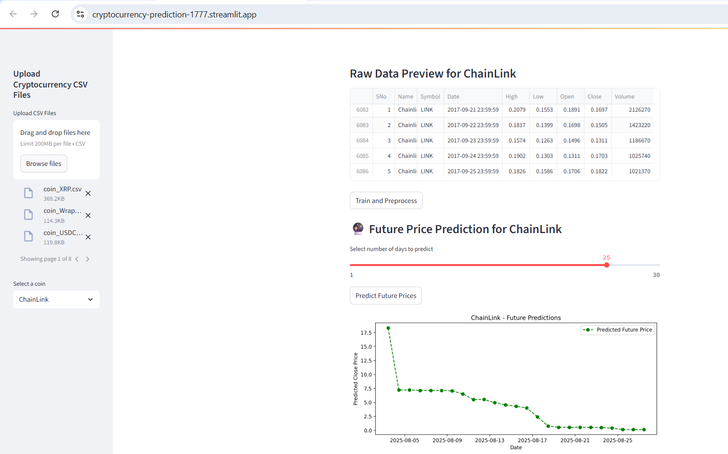Sort table by Name column header
The height and width of the screenshot is (454, 728).
click(406, 96)
